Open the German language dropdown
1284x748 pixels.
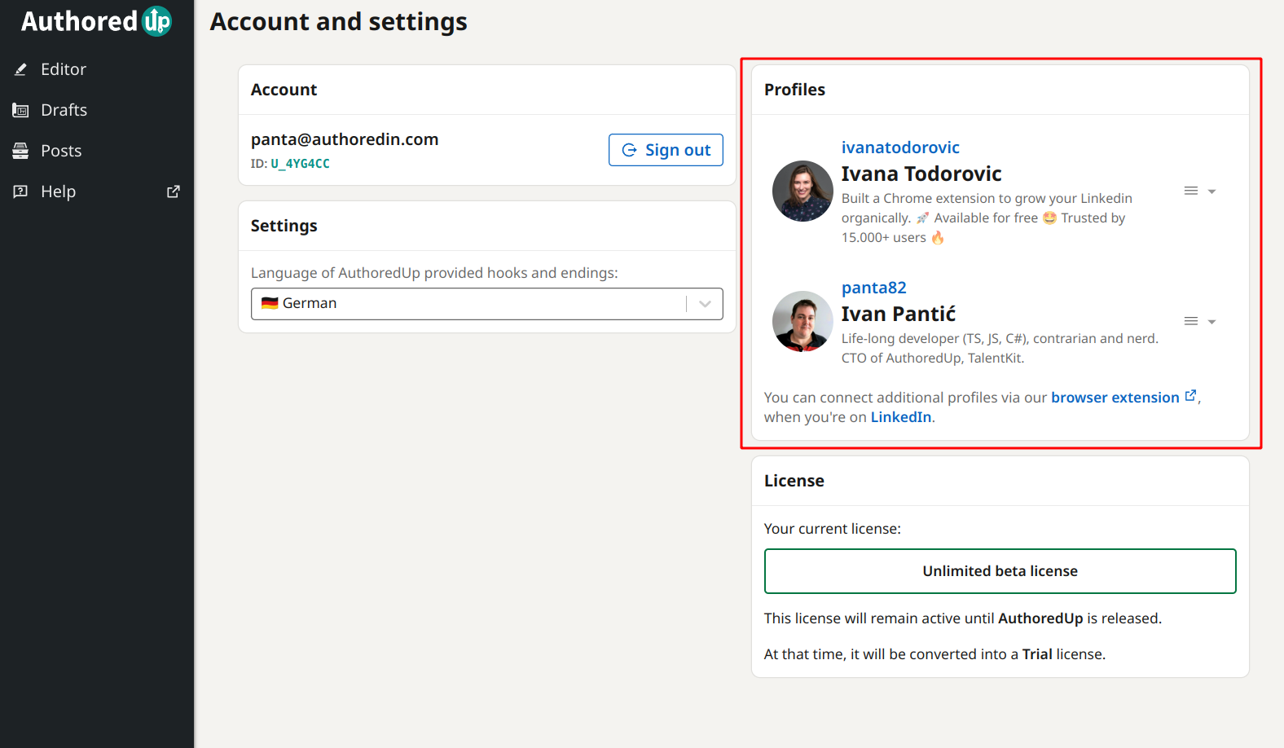(x=487, y=304)
